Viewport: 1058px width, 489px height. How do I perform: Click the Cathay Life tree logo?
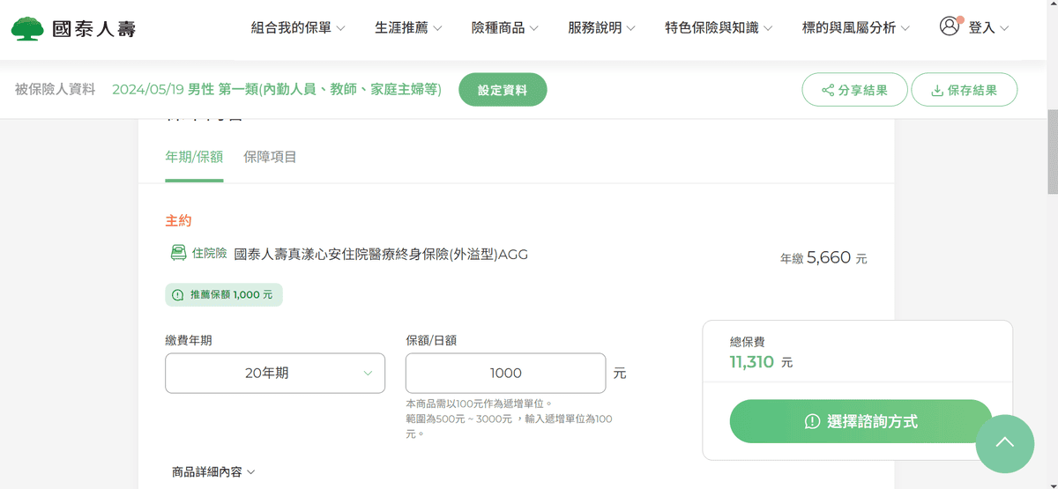pos(27,28)
